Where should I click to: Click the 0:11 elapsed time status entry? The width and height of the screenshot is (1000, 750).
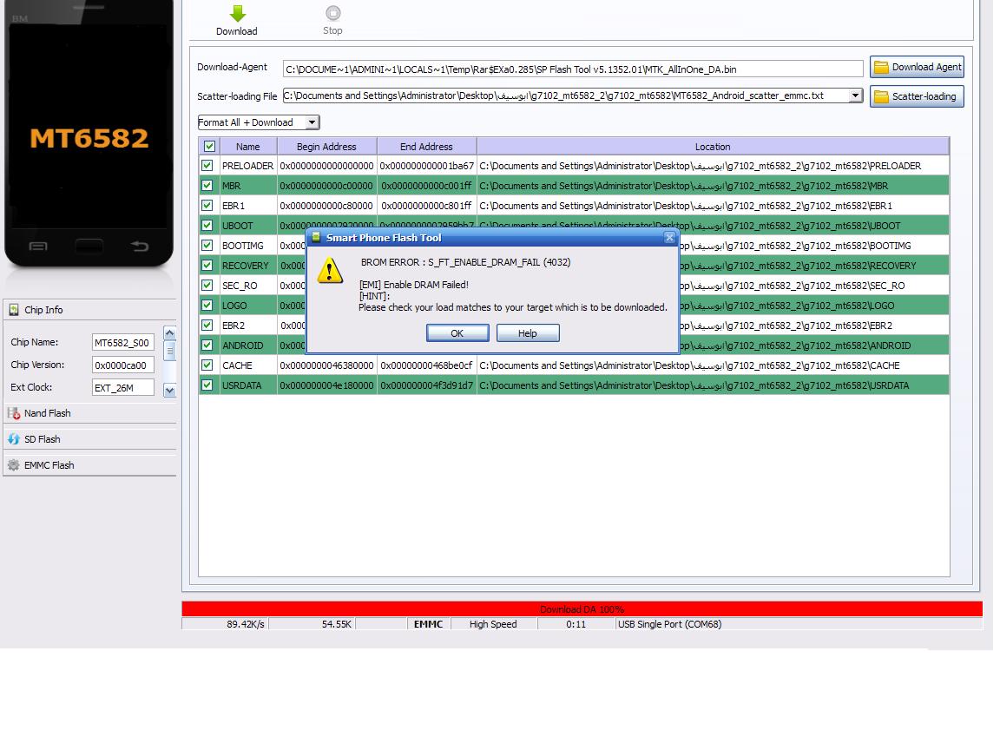576,624
